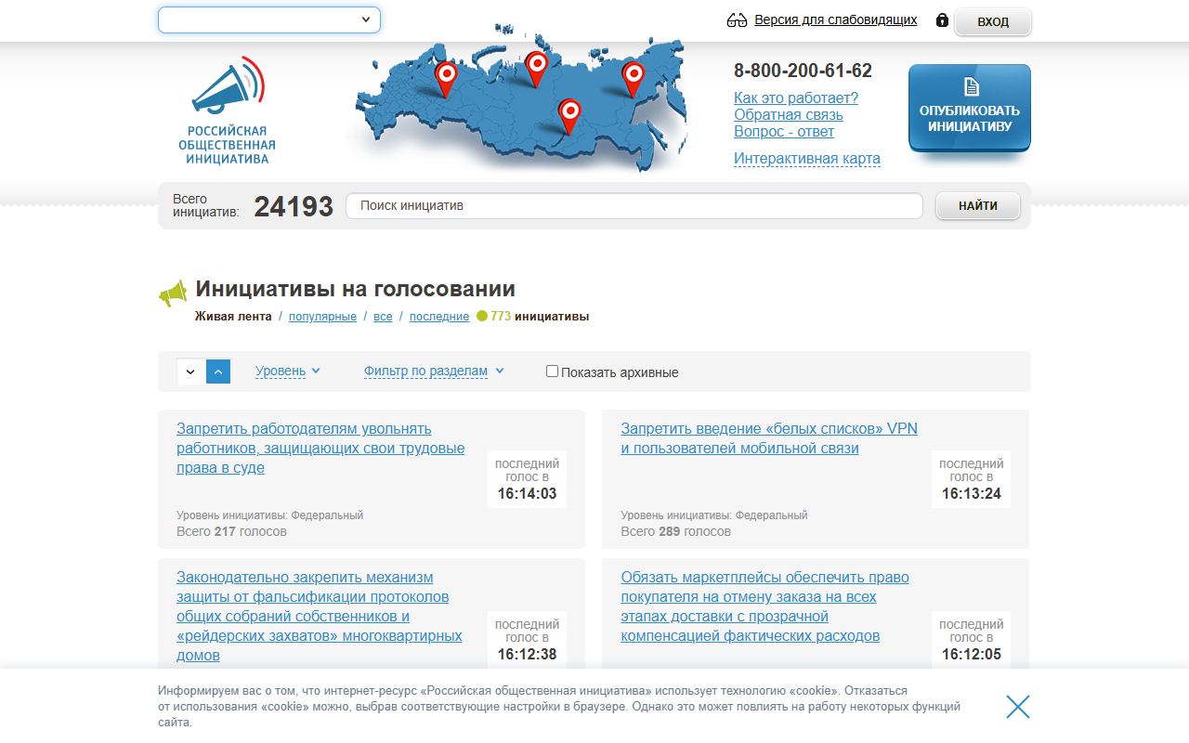This screenshot has width=1189, height=743.
Task: Click Всего 217 голосов text
Action: pyautogui.click(x=231, y=531)
